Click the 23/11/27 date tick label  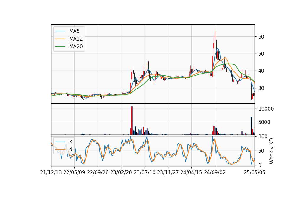click(x=168, y=172)
